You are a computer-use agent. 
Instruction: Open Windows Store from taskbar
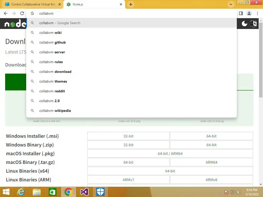pyautogui.click(x=52, y=192)
